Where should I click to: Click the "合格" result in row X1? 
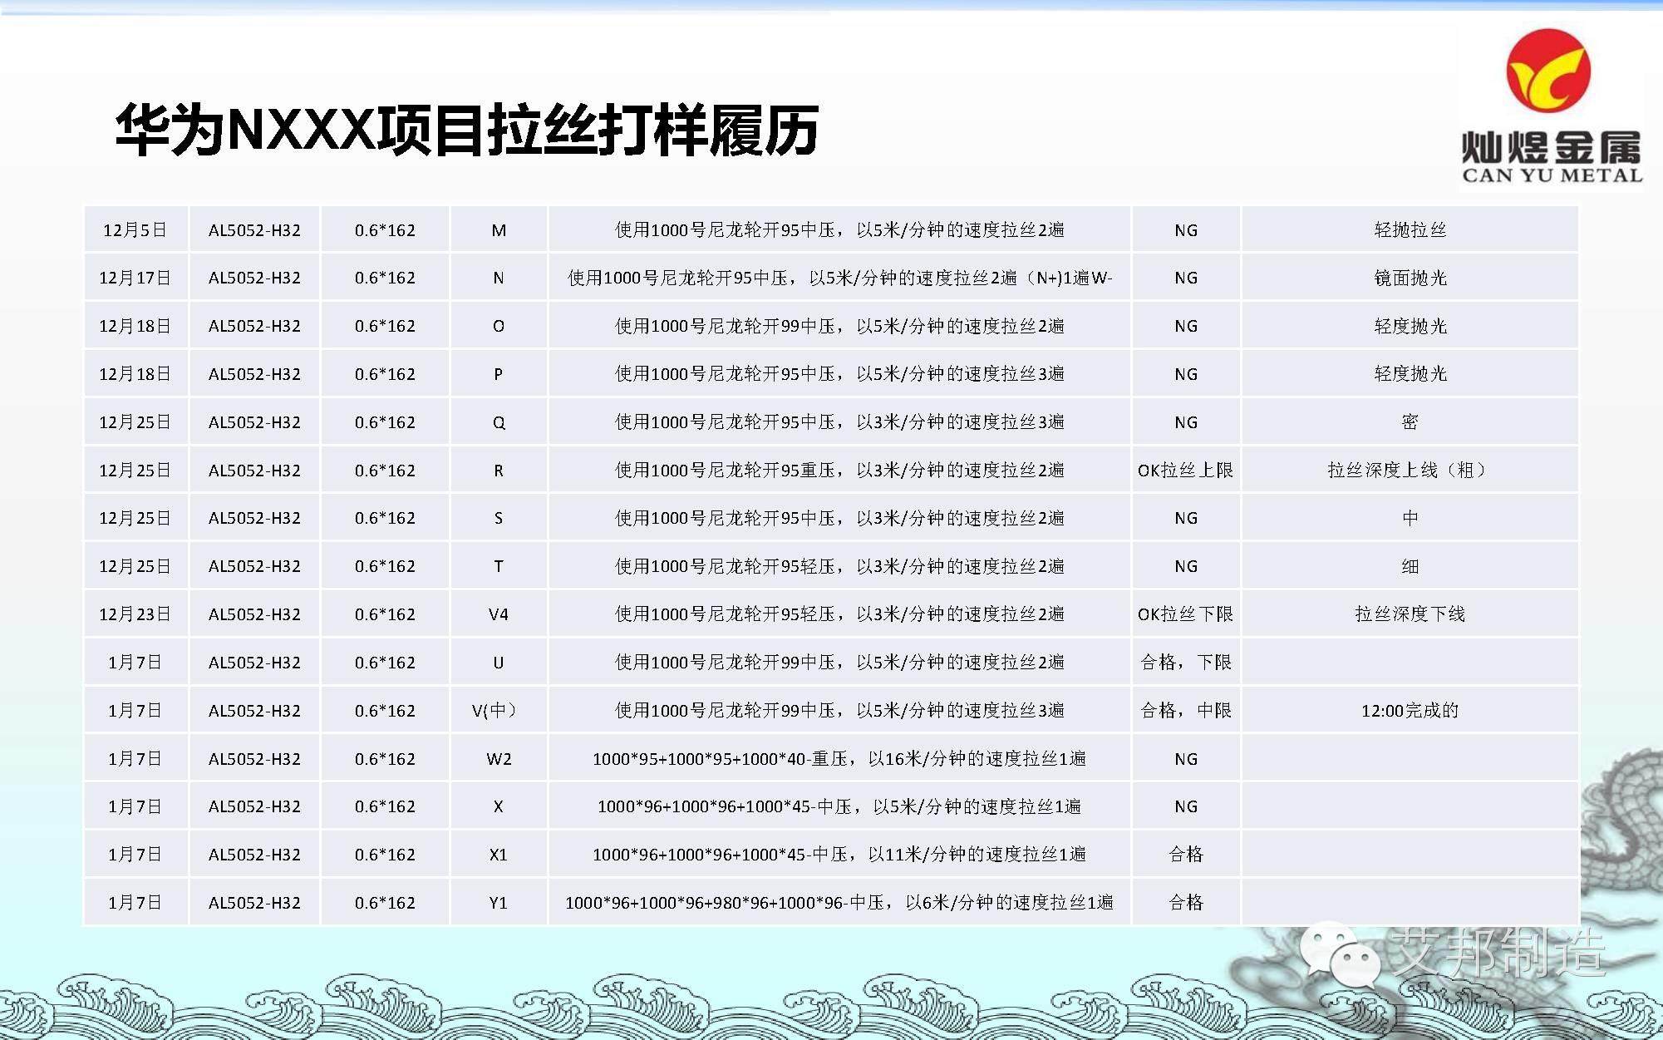(1186, 855)
